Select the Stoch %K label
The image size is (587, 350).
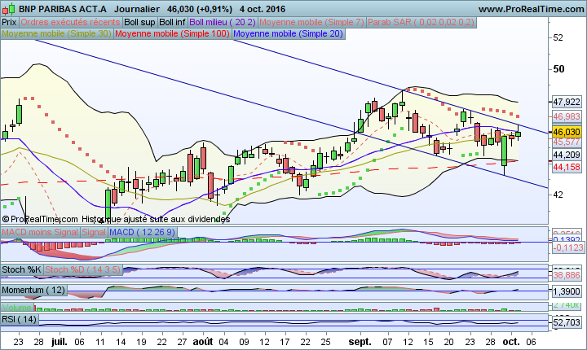click(22, 269)
